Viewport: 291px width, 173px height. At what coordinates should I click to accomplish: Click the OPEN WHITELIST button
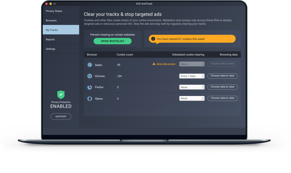[113, 41]
